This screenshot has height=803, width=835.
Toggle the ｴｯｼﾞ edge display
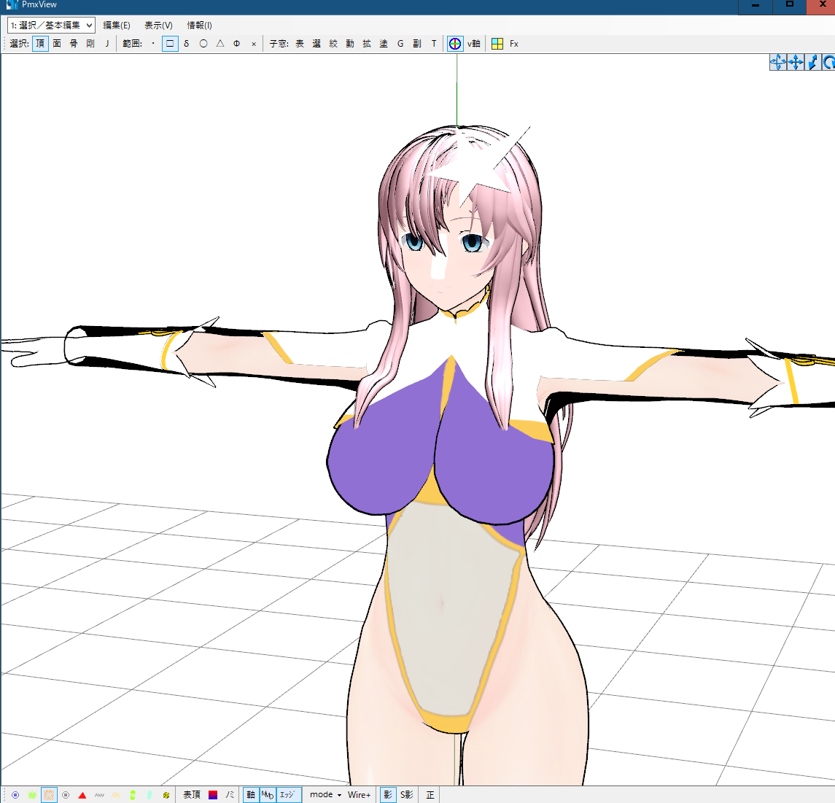(288, 795)
